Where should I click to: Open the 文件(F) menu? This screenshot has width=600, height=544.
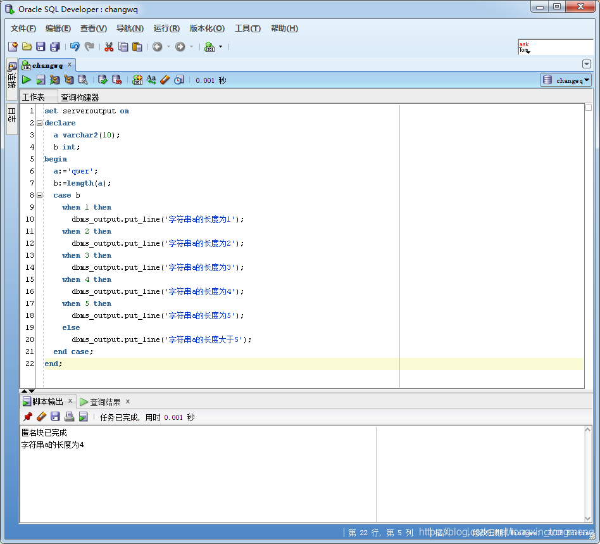(x=23, y=28)
